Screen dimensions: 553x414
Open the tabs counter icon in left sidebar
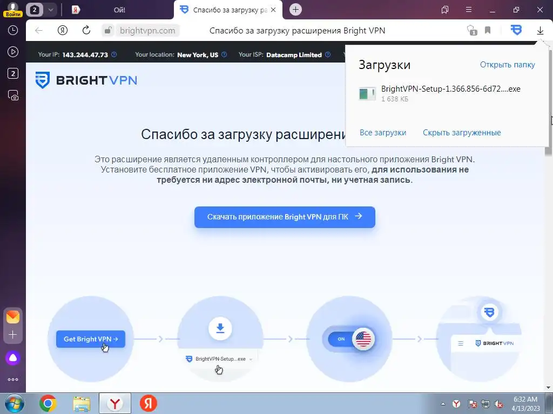[13, 73]
